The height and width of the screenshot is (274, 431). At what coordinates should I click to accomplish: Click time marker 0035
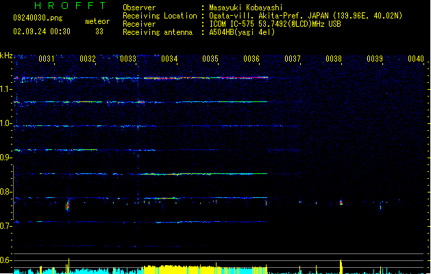(210, 59)
